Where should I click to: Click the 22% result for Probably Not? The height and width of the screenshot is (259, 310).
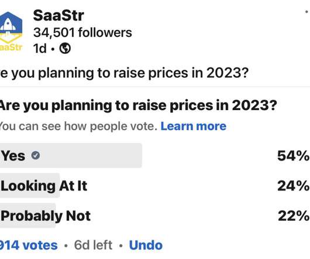294,216
